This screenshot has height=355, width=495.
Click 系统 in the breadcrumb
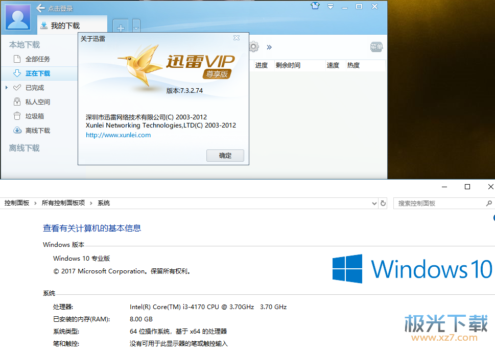pos(104,203)
